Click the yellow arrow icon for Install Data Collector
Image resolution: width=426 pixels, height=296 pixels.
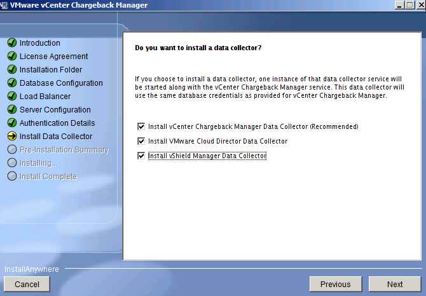(12, 136)
